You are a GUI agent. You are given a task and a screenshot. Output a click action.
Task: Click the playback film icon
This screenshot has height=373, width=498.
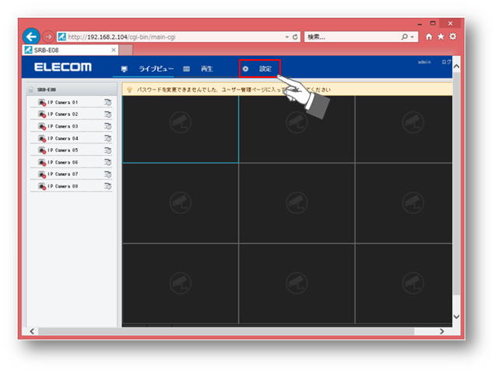(187, 69)
